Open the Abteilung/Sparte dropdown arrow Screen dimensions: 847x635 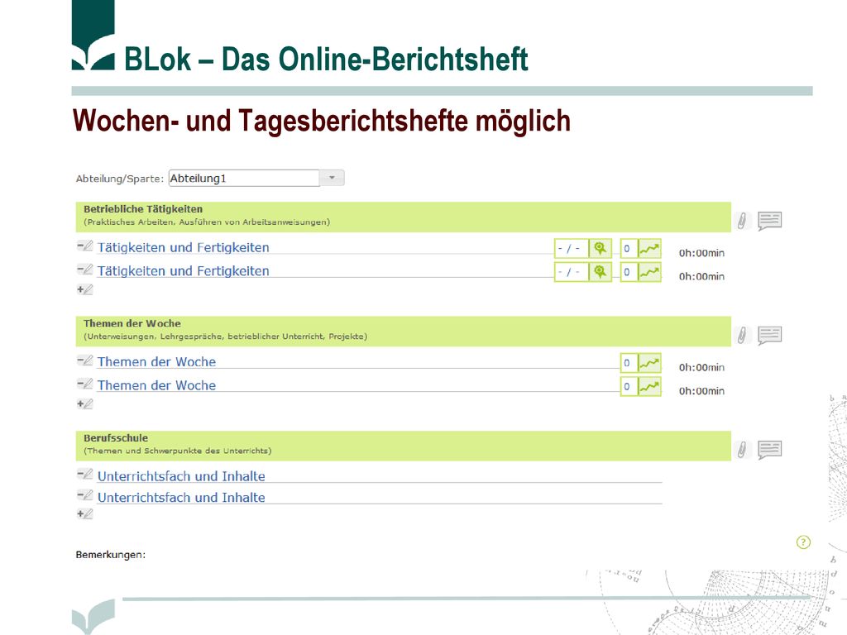click(333, 179)
